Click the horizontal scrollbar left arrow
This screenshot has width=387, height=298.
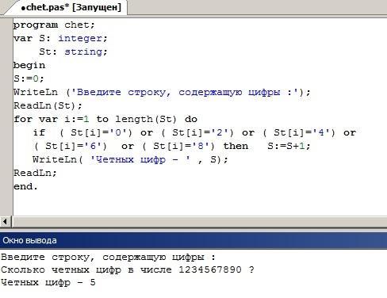point(6,221)
